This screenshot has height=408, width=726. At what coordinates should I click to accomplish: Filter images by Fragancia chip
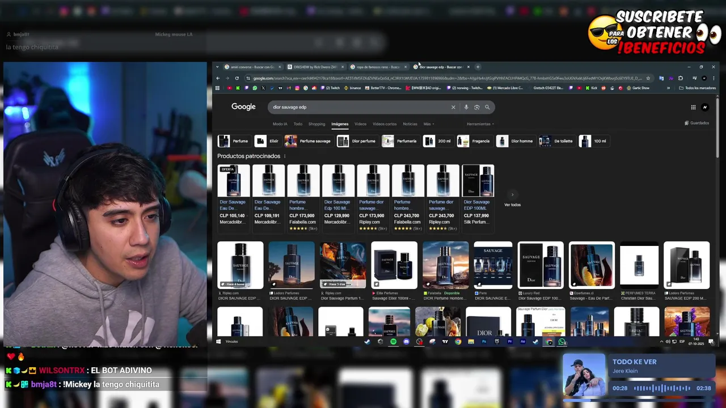click(474, 141)
